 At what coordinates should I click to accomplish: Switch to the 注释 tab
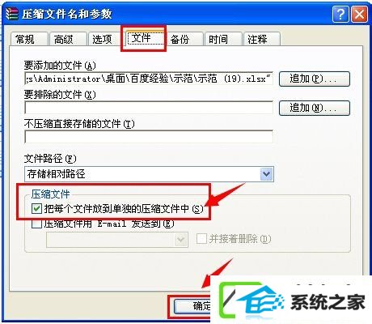(x=261, y=40)
